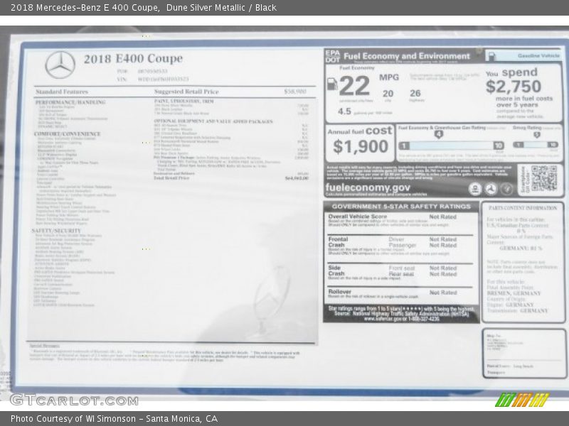Click the "COMFORT/CONVENIENCE" section heading
Viewport: 569px width, 426px height.
click(x=67, y=133)
